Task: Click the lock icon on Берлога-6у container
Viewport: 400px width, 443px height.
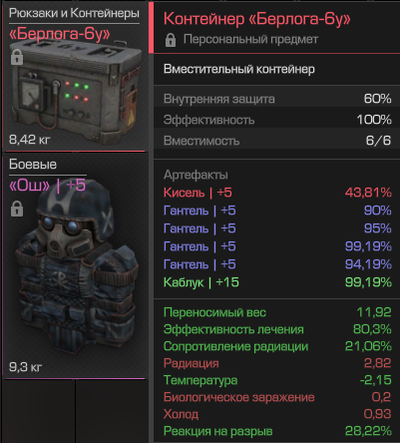Action: click(17, 57)
